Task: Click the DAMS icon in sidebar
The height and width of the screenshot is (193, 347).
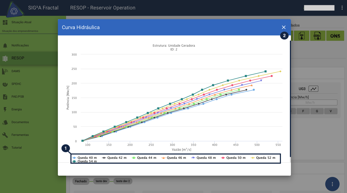Action: (x=5, y=71)
